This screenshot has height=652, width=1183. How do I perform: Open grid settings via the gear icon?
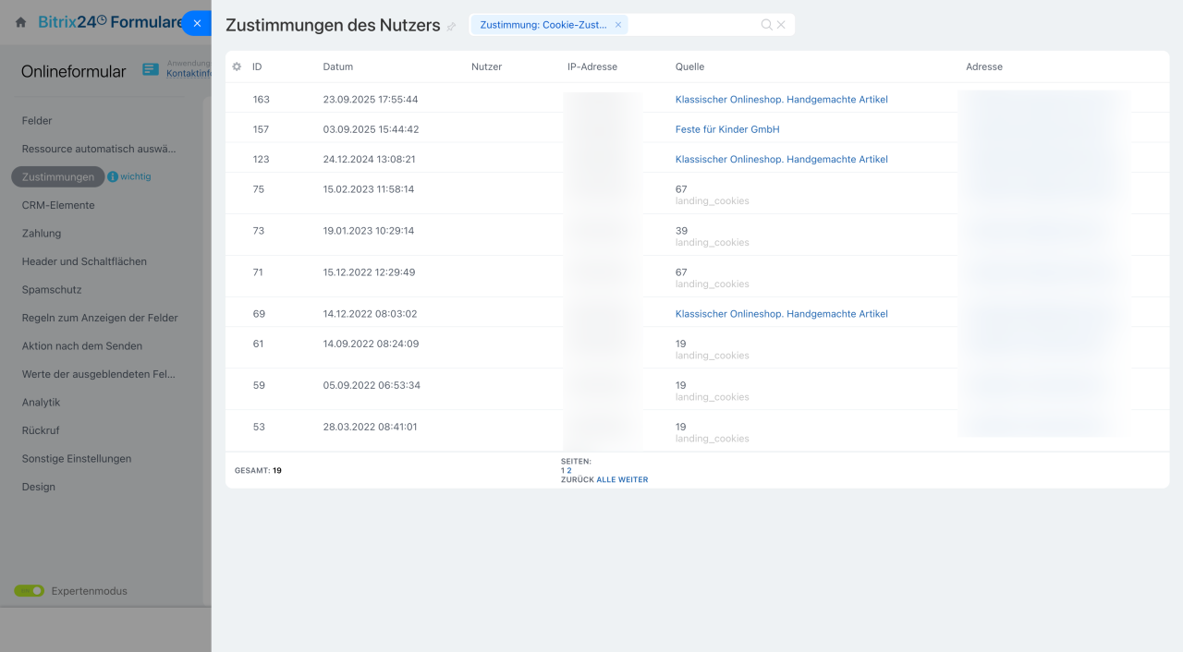click(x=237, y=66)
